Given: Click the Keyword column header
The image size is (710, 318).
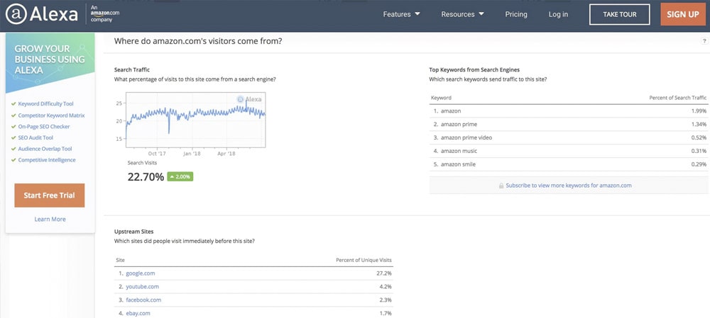Looking at the screenshot, I should (441, 98).
